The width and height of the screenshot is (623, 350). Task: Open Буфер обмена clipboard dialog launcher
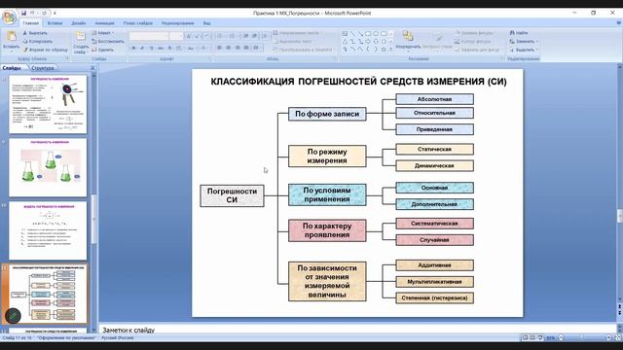tap(67, 58)
